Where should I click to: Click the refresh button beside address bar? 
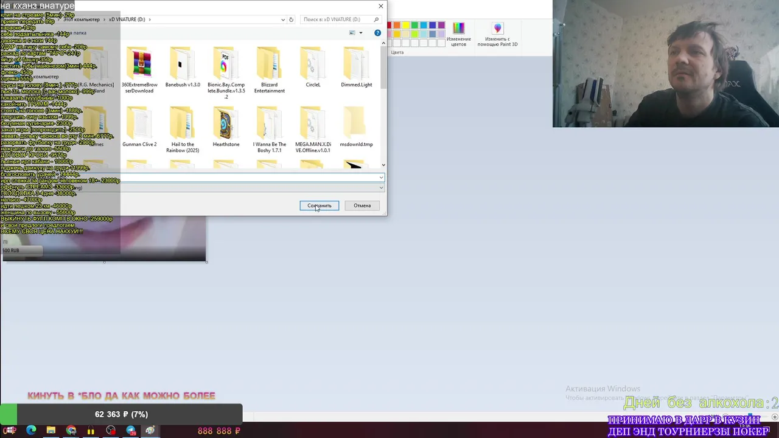[291, 19]
